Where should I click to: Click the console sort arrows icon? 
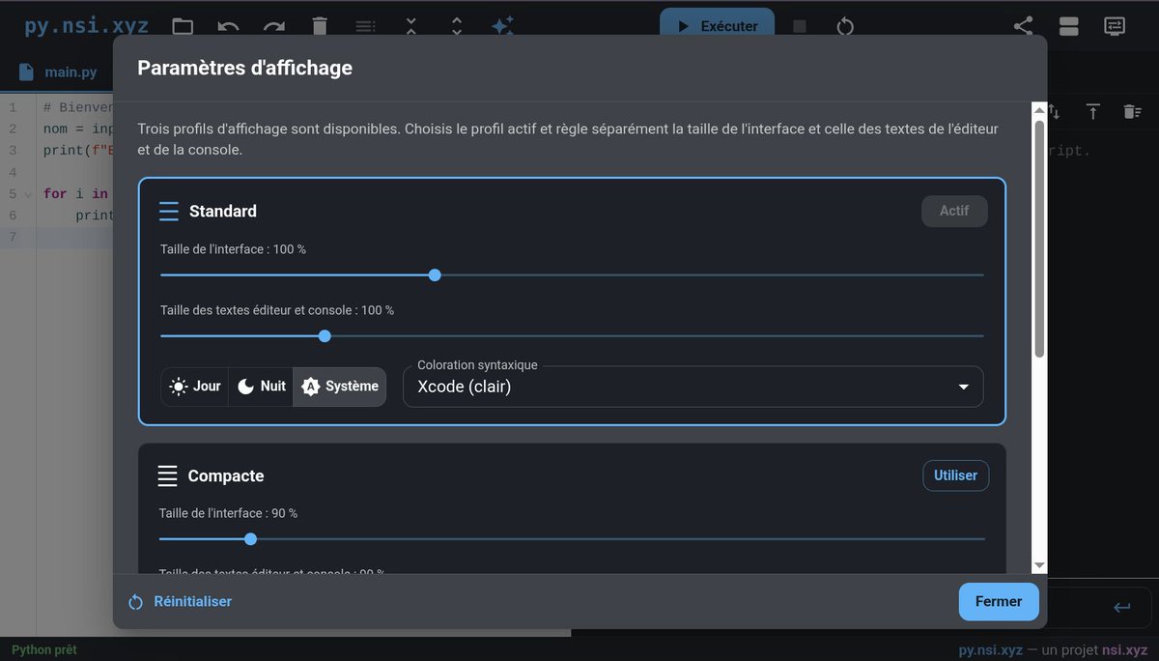[x=1054, y=112]
